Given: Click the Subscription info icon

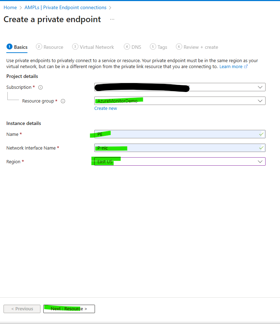Looking at the screenshot, I should coord(40,87).
